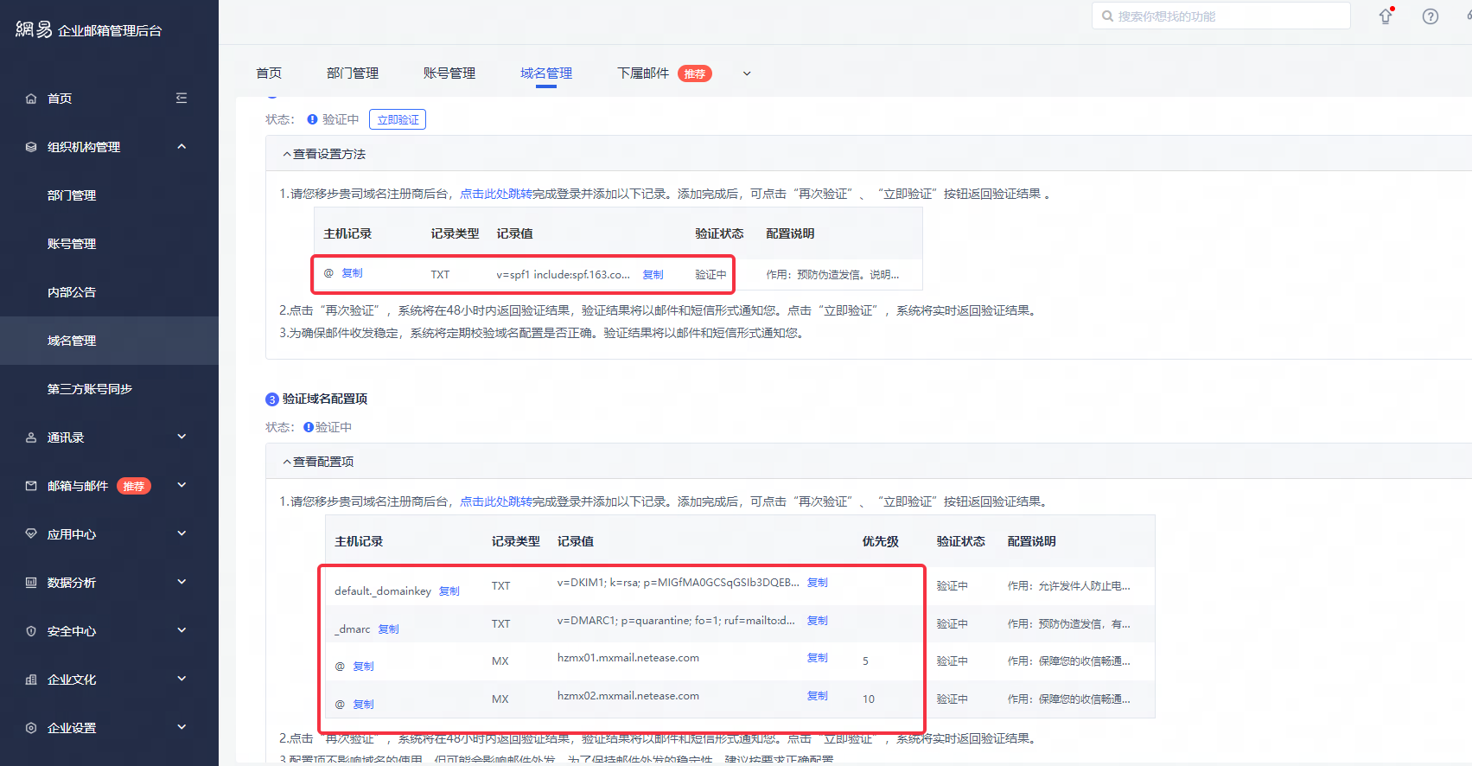Click the search function input field
Viewport: 1472px width, 766px height.
(1227, 16)
